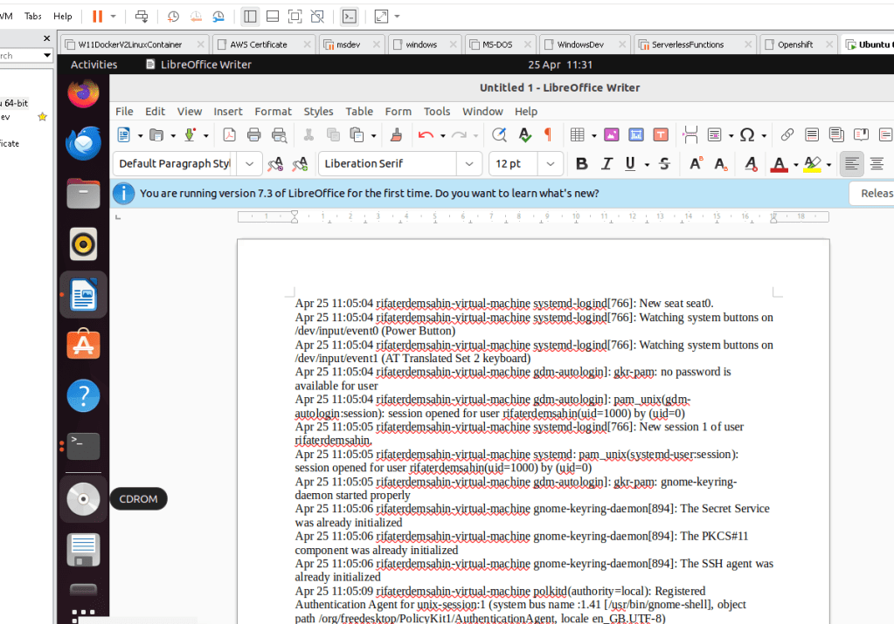
Task: Click the New Style from Selection icon
Action: [300, 164]
